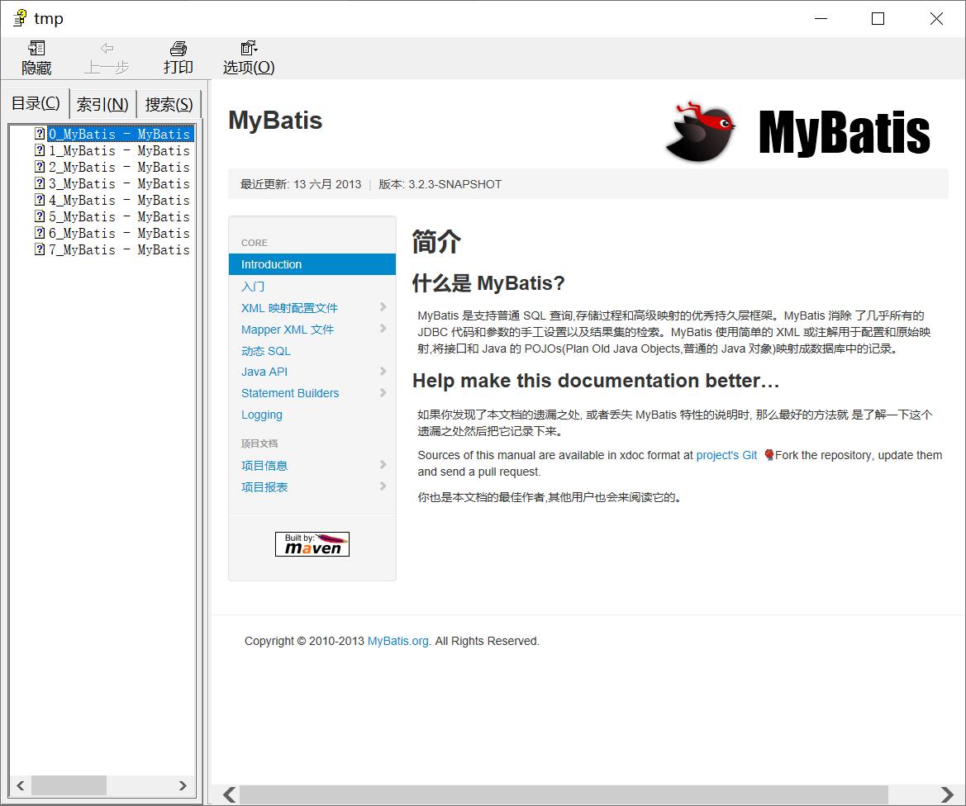
Task: Select tree item 5_MyBatis - MyBatis
Action: point(120,216)
